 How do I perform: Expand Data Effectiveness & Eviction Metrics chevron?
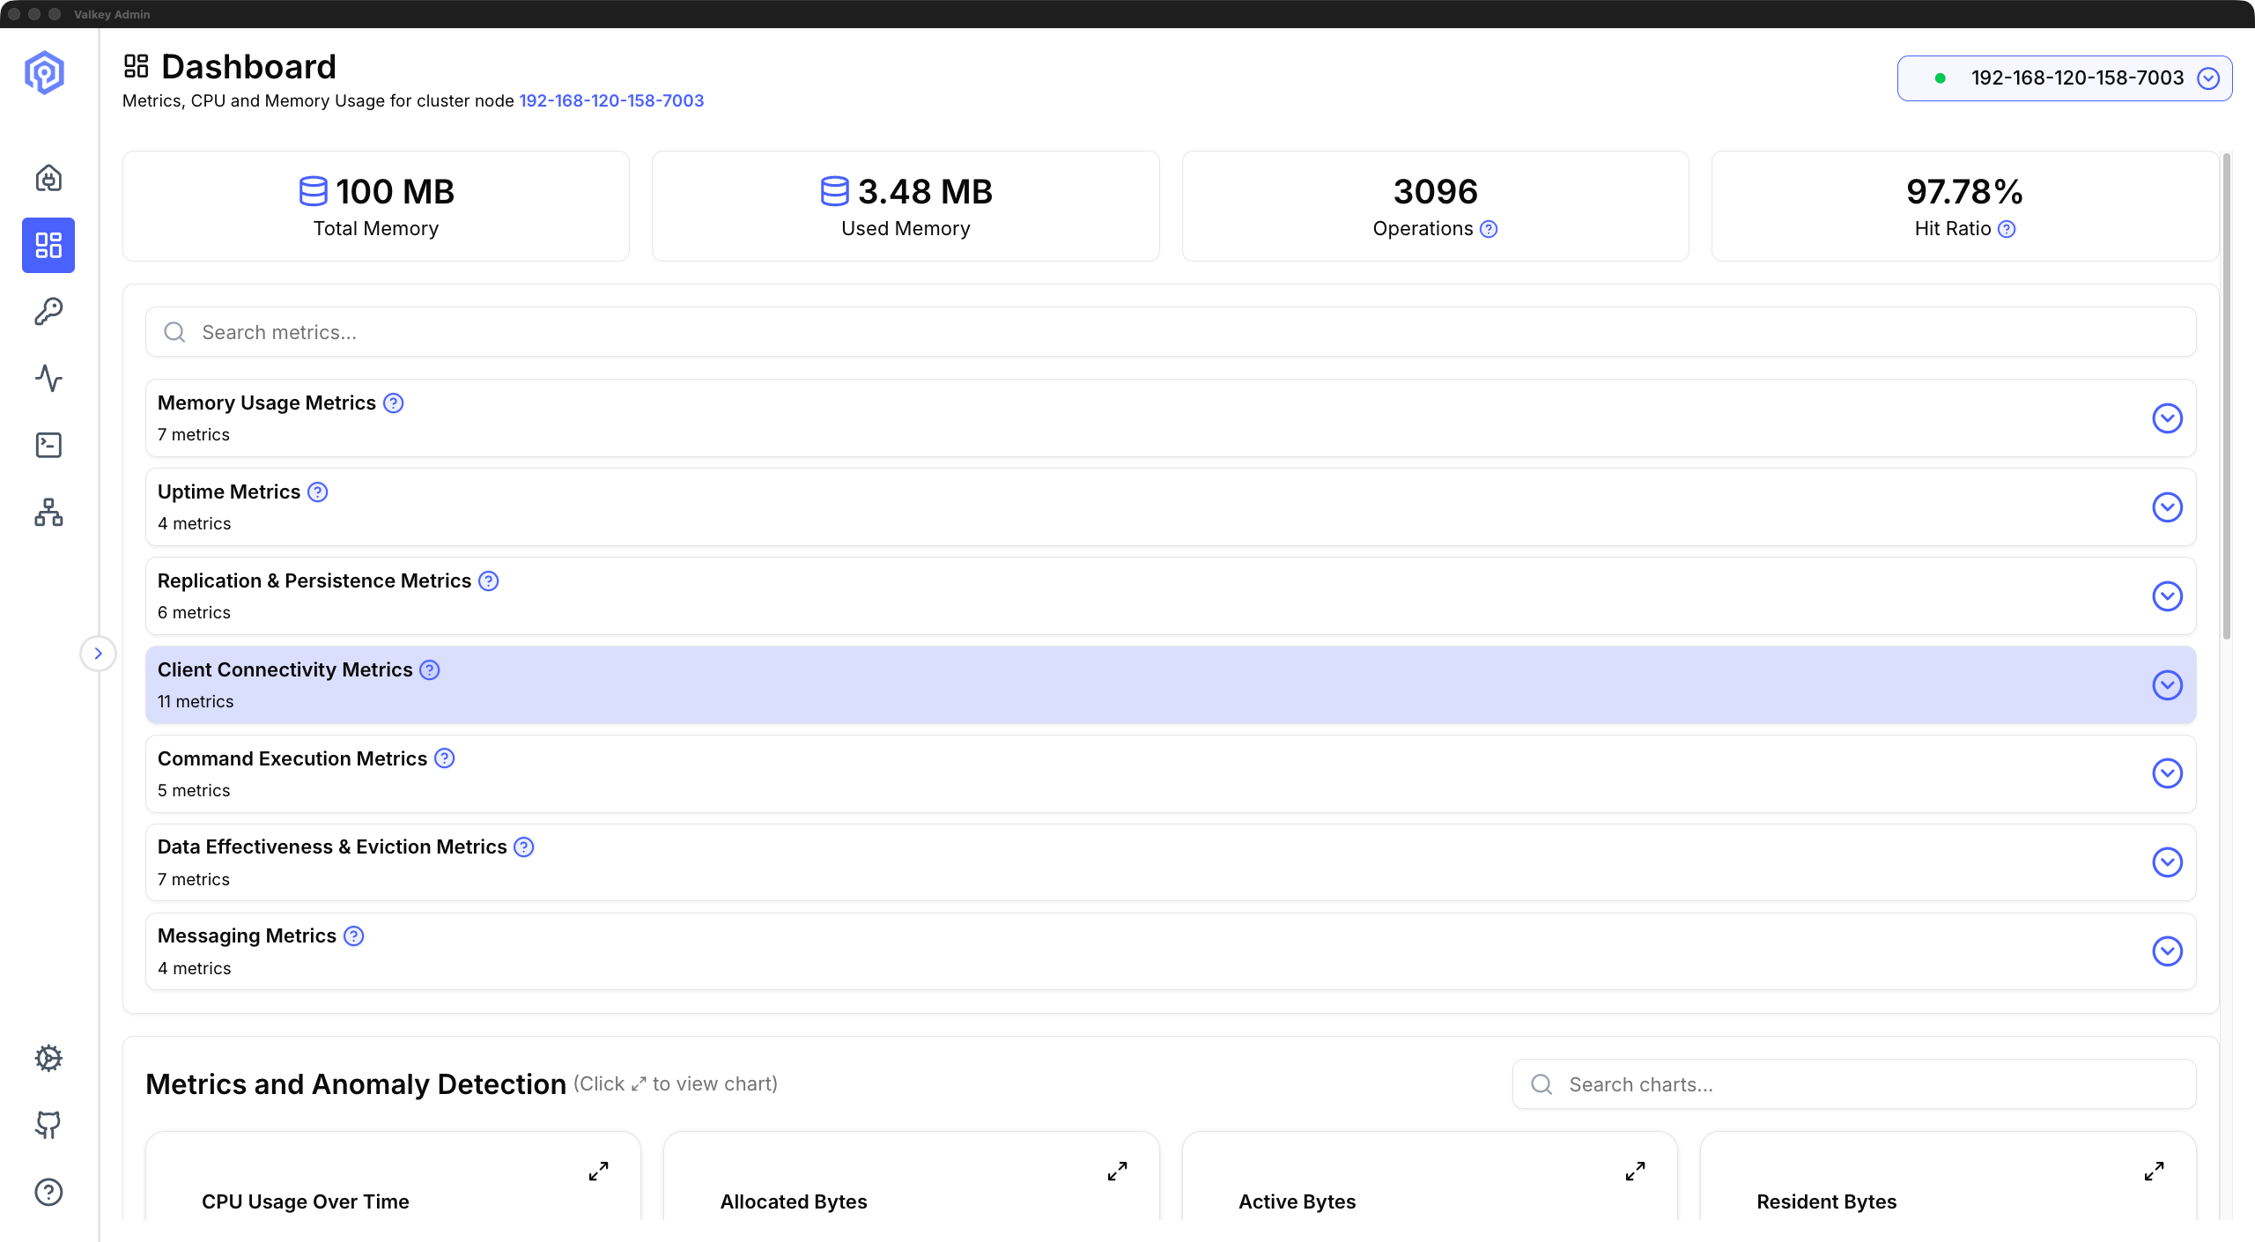pos(2167,862)
